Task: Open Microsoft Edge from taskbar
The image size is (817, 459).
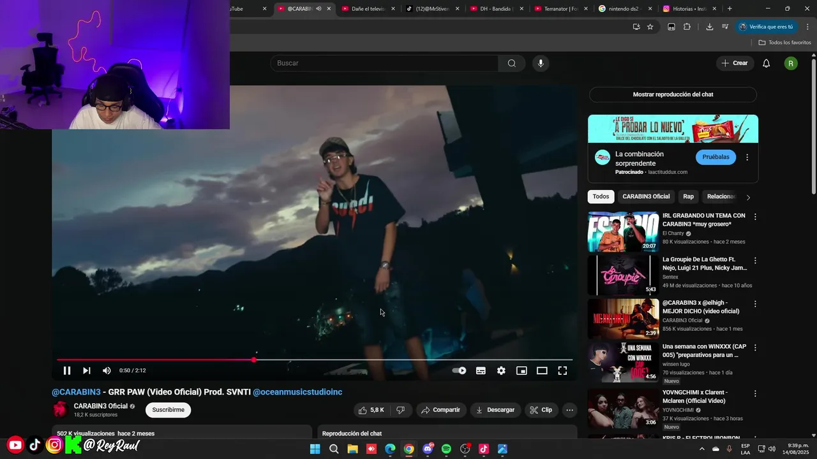Action: (x=390, y=449)
